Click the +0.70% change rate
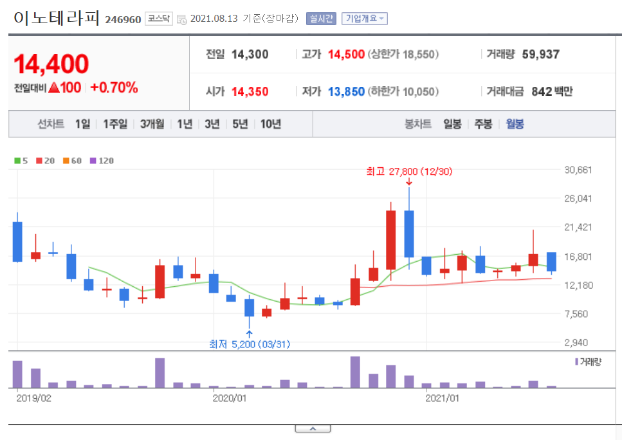The width and height of the screenshot is (622, 440). [114, 87]
